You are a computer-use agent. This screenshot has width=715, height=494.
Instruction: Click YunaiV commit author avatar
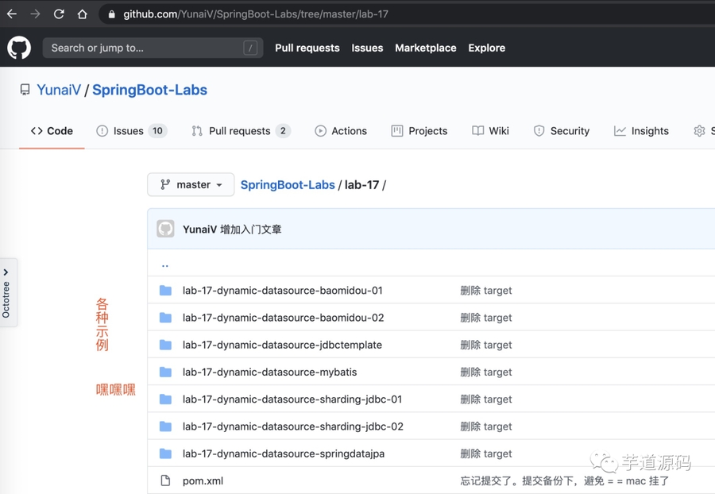[165, 229]
